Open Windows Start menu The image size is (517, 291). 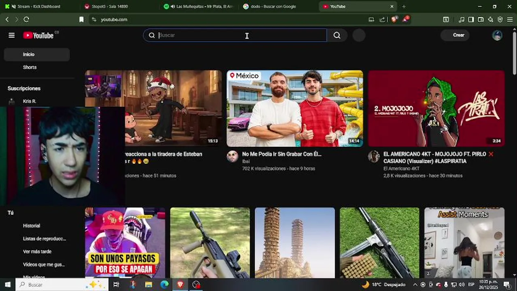pos(7,285)
